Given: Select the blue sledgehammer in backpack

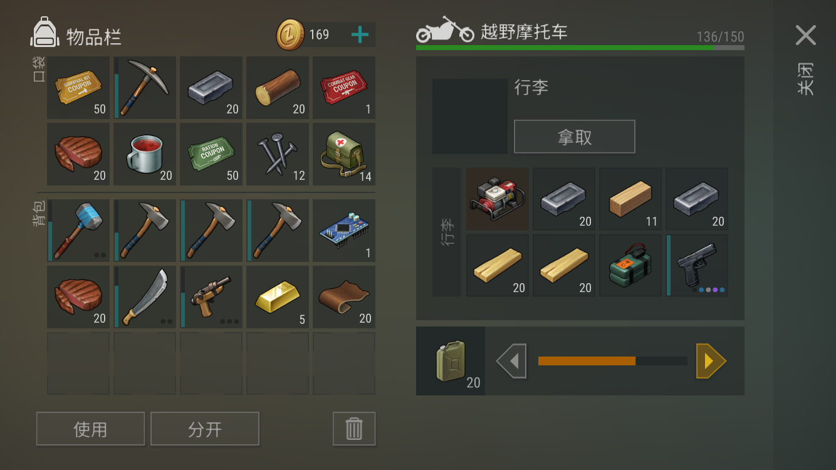Looking at the screenshot, I should point(78,231).
